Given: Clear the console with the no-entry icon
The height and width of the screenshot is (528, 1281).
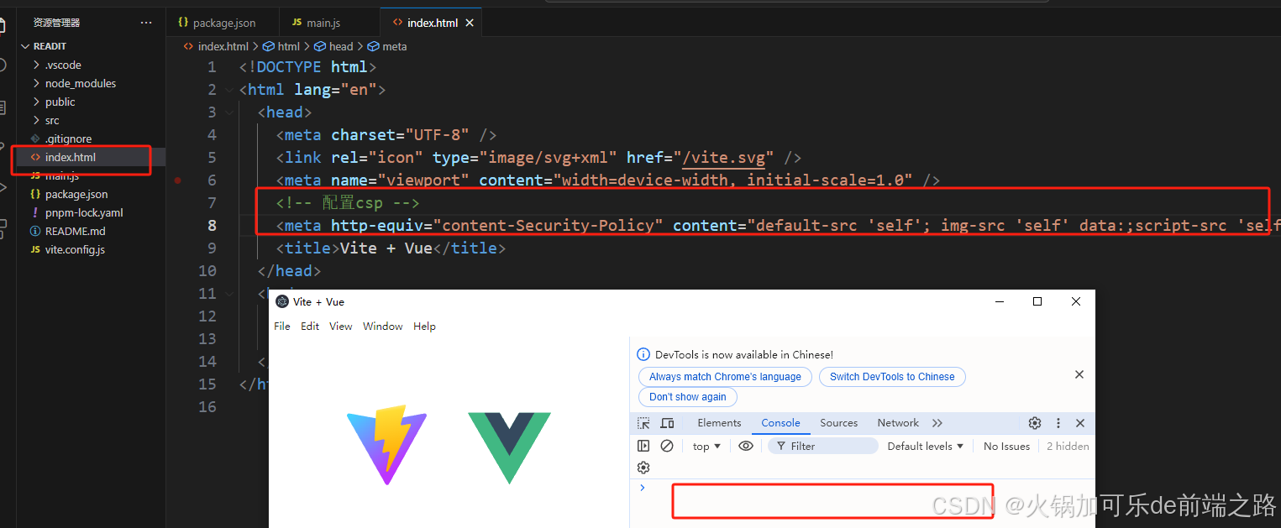Looking at the screenshot, I should pyautogui.click(x=666, y=446).
